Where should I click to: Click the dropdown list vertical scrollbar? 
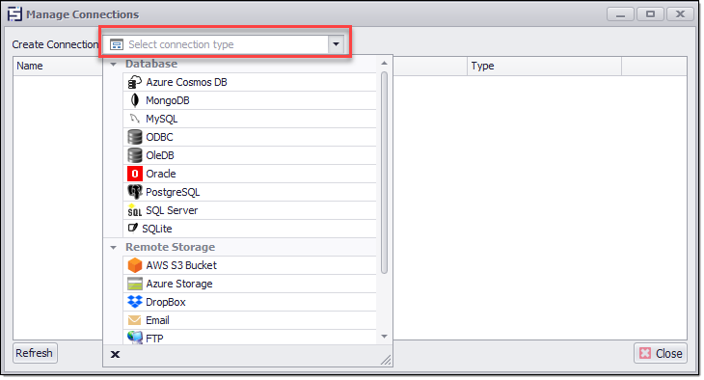pos(385,173)
